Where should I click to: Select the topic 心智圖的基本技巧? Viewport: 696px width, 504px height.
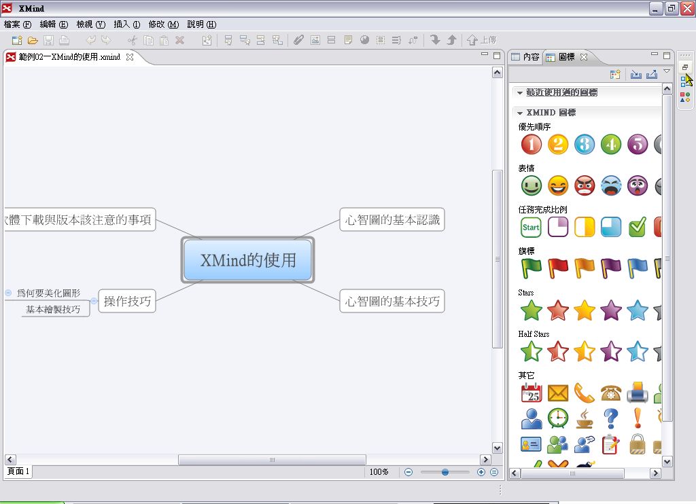click(392, 302)
